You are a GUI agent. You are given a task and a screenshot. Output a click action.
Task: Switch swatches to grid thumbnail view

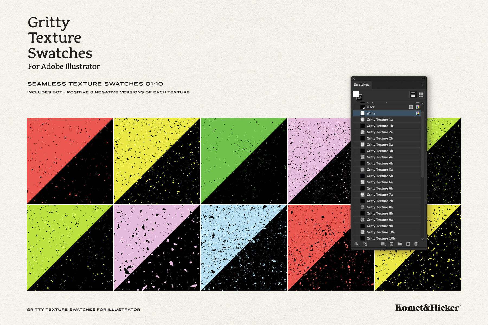(x=421, y=95)
